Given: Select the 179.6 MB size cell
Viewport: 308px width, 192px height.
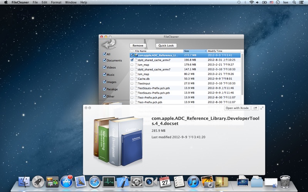Looking at the screenshot, I should pos(190,65).
